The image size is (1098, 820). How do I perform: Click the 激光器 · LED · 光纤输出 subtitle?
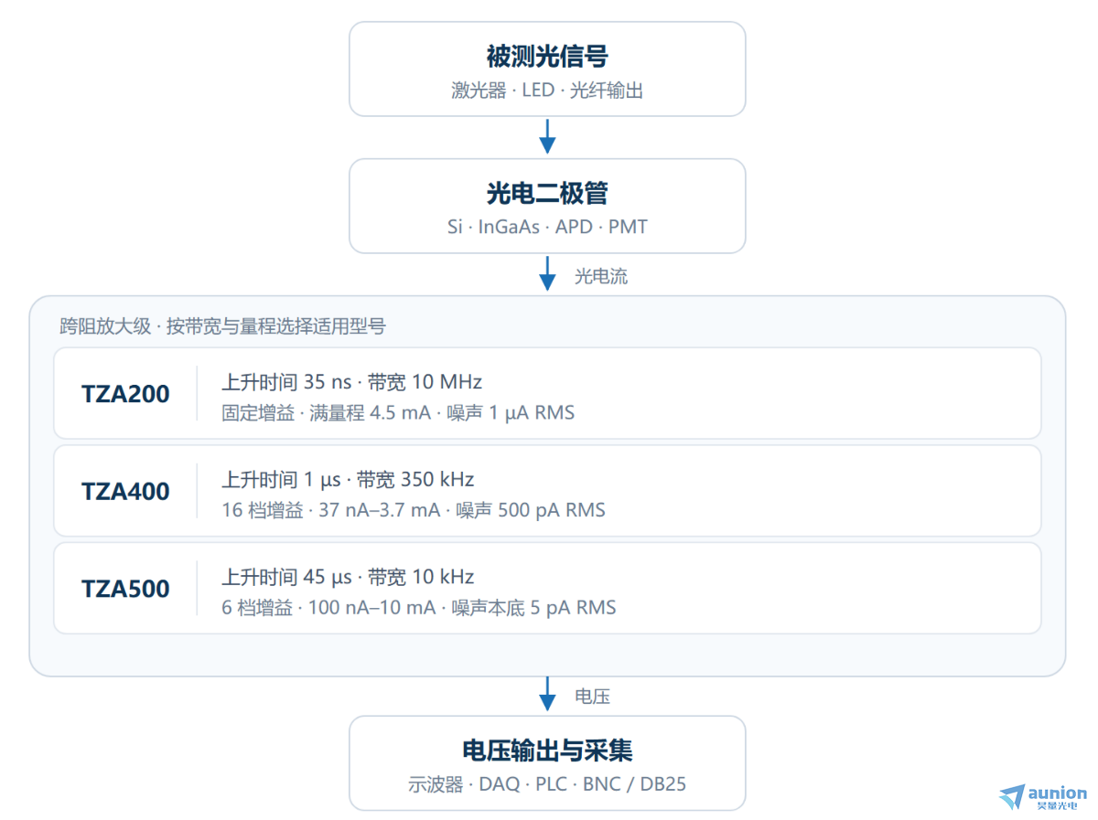pos(547,91)
